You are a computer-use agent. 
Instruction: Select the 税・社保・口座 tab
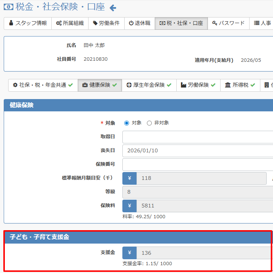point(181,23)
